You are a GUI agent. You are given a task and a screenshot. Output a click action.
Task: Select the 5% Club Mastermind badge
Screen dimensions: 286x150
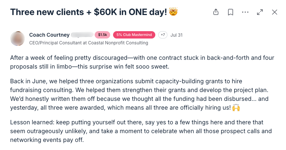134,35
